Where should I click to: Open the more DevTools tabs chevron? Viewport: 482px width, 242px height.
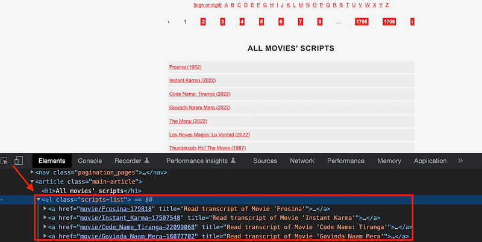tap(460, 161)
